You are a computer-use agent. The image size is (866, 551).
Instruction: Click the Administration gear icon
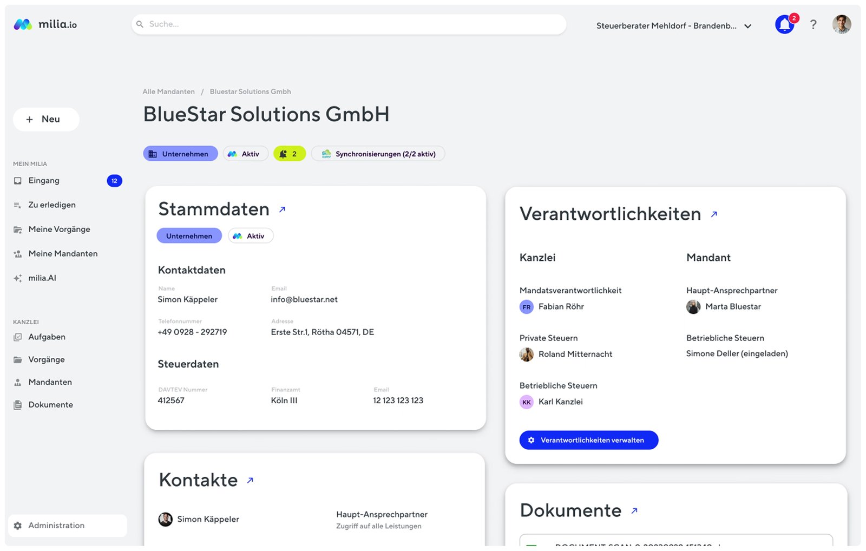(18, 526)
